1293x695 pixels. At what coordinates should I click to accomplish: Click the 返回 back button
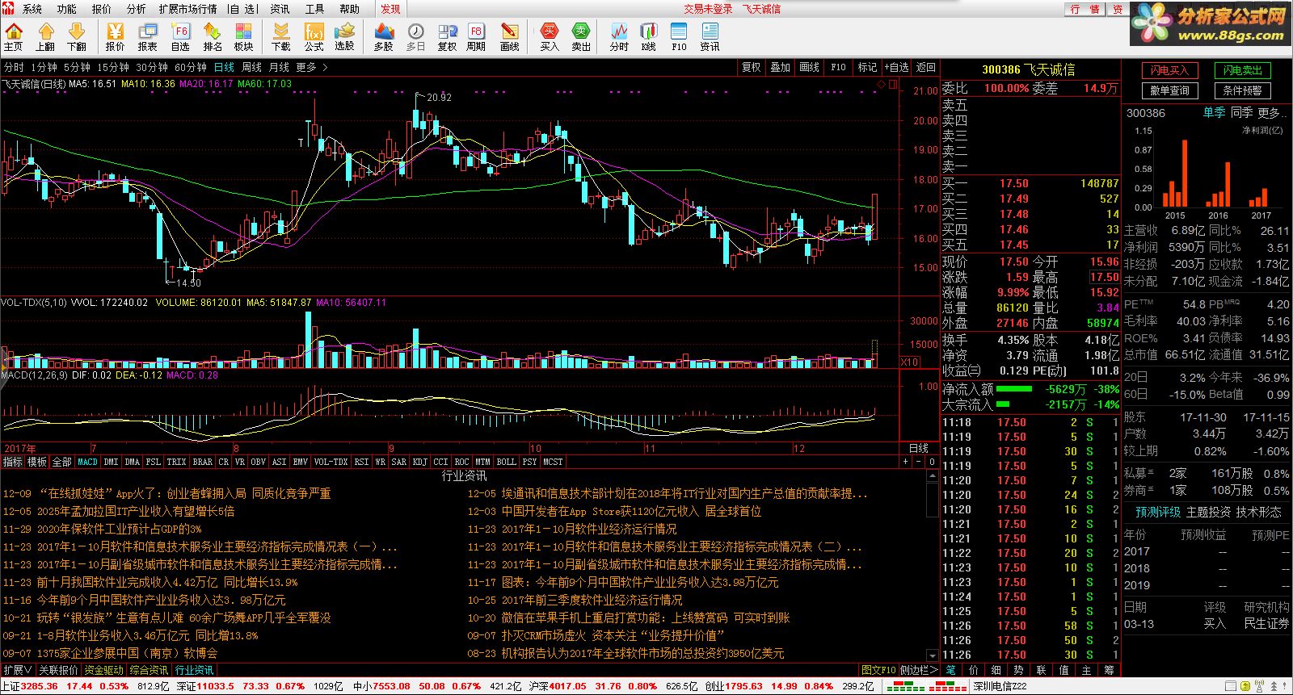coord(926,68)
